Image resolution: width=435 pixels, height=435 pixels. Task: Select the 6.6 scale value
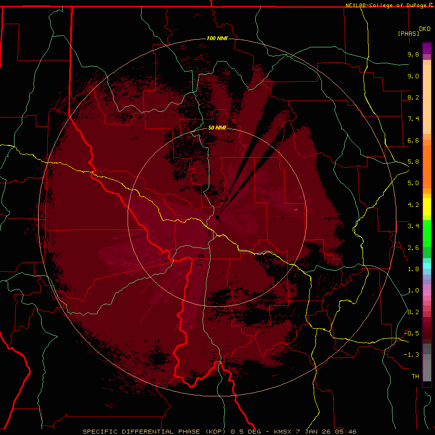coord(413,140)
